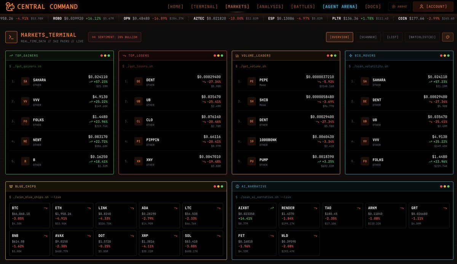Click the XN token icon for XNY

[139, 161]
